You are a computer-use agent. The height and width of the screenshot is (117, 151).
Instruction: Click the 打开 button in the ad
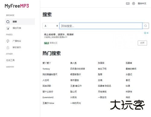(x=142, y=43)
